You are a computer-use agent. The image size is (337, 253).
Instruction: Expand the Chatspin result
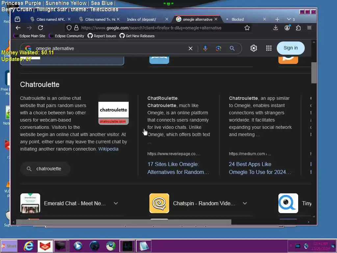245,203
